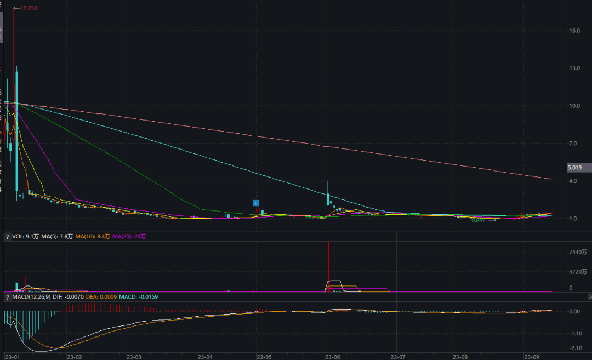Click the 3720万 volume axis label
592x360 pixels.
[578, 272]
